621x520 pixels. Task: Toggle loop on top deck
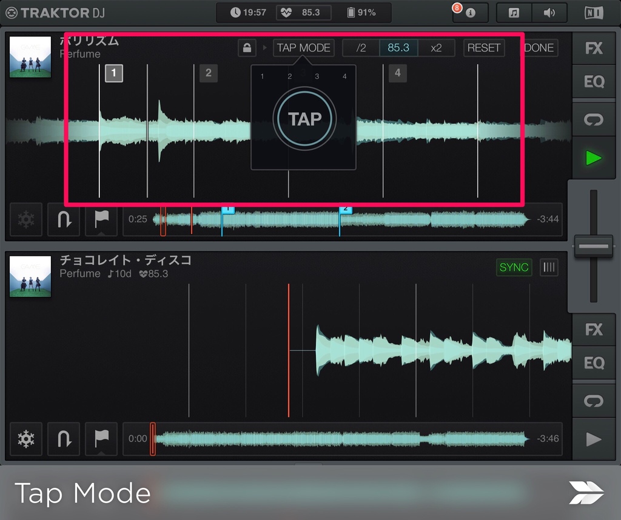pos(594,119)
